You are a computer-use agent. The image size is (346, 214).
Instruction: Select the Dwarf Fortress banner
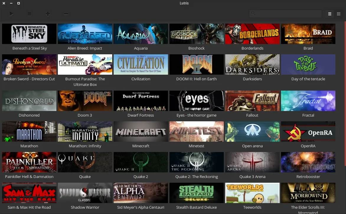[x=141, y=101]
